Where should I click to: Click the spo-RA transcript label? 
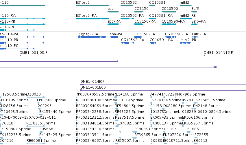114,21
